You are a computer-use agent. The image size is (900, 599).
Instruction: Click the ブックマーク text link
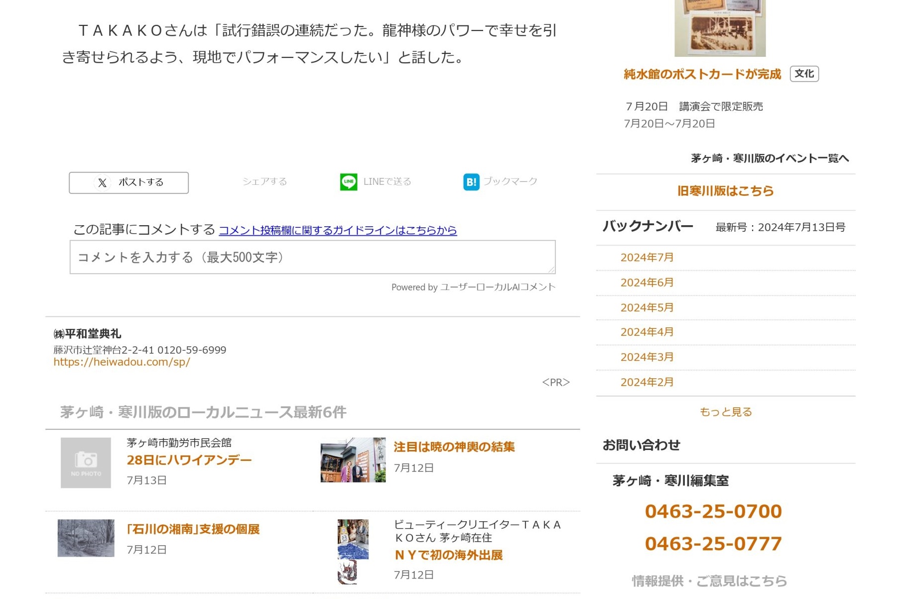click(x=511, y=181)
